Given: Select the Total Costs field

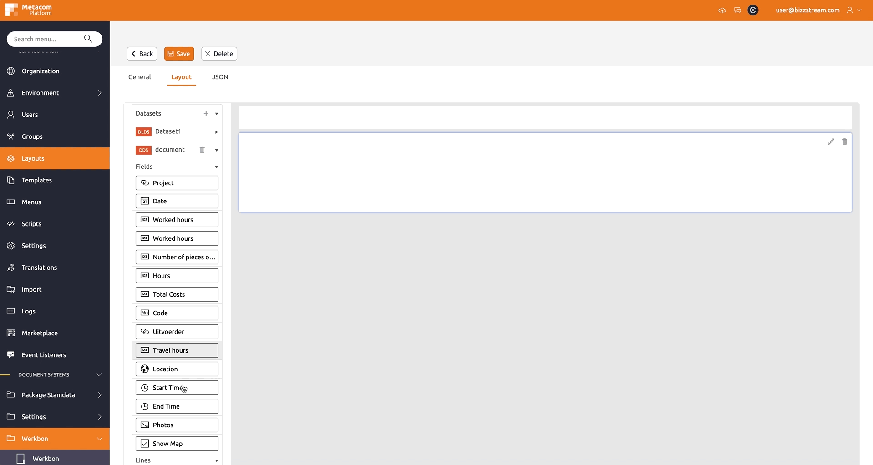Looking at the screenshot, I should tap(177, 294).
